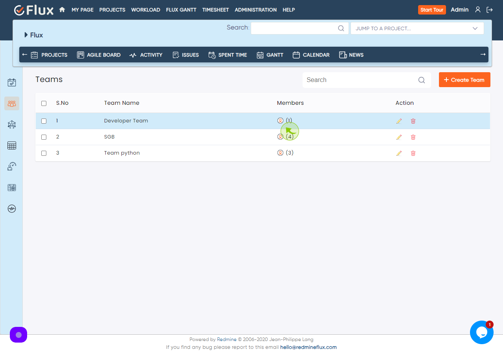Switch to Projects tab in project bar
503x352 pixels.
49,55
